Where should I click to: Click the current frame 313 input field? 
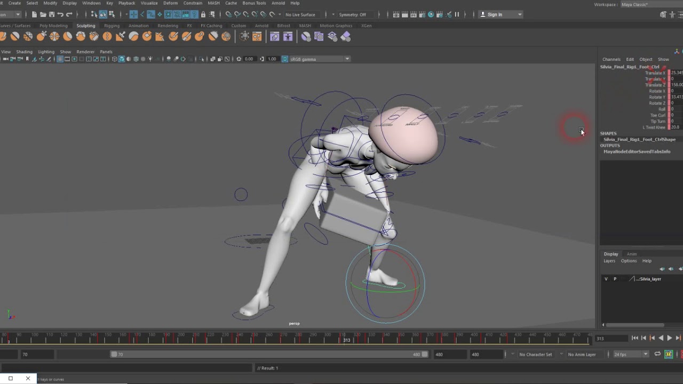point(610,338)
